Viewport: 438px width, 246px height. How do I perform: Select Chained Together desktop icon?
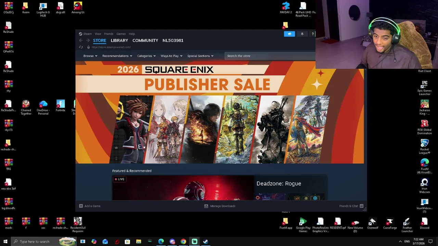[26, 108]
